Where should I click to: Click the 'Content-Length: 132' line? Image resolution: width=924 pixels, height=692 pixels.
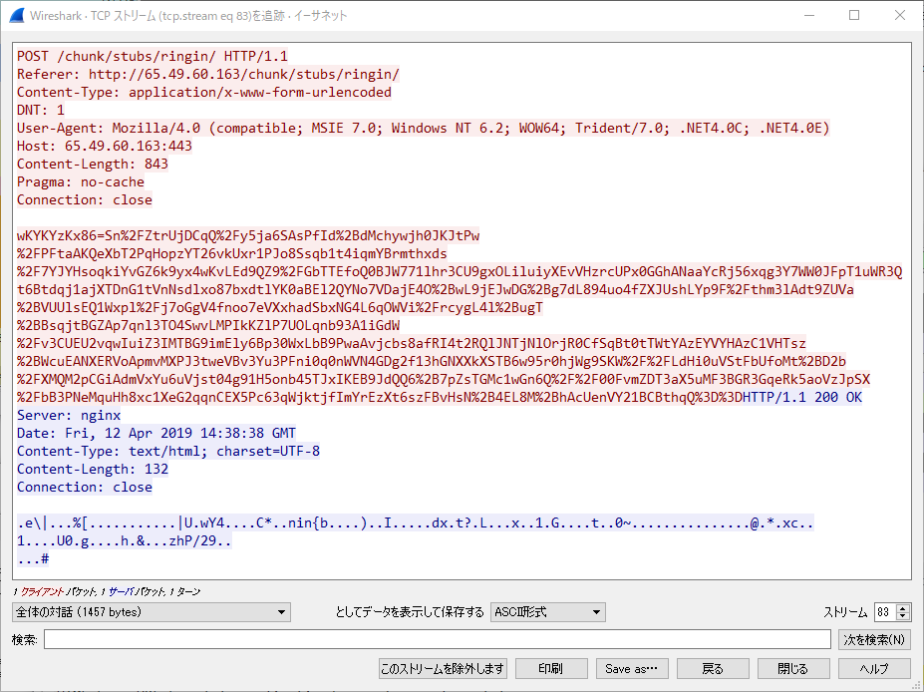coord(93,470)
